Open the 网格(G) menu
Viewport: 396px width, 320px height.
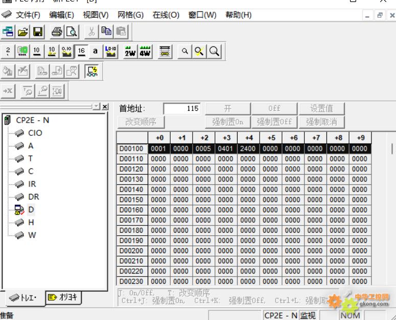point(131,15)
